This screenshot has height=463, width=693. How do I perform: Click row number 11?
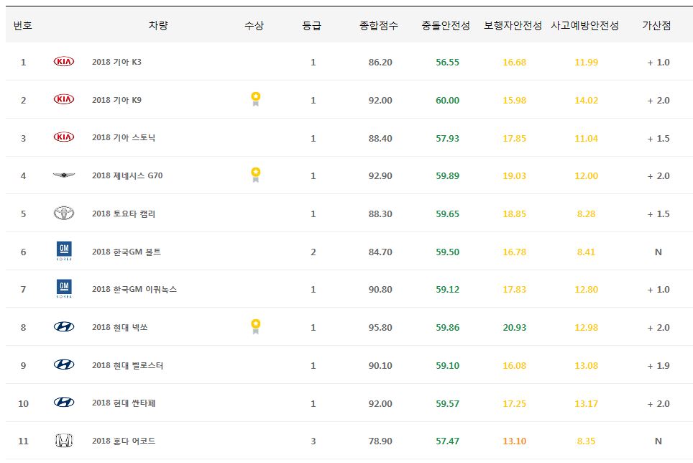click(x=23, y=441)
